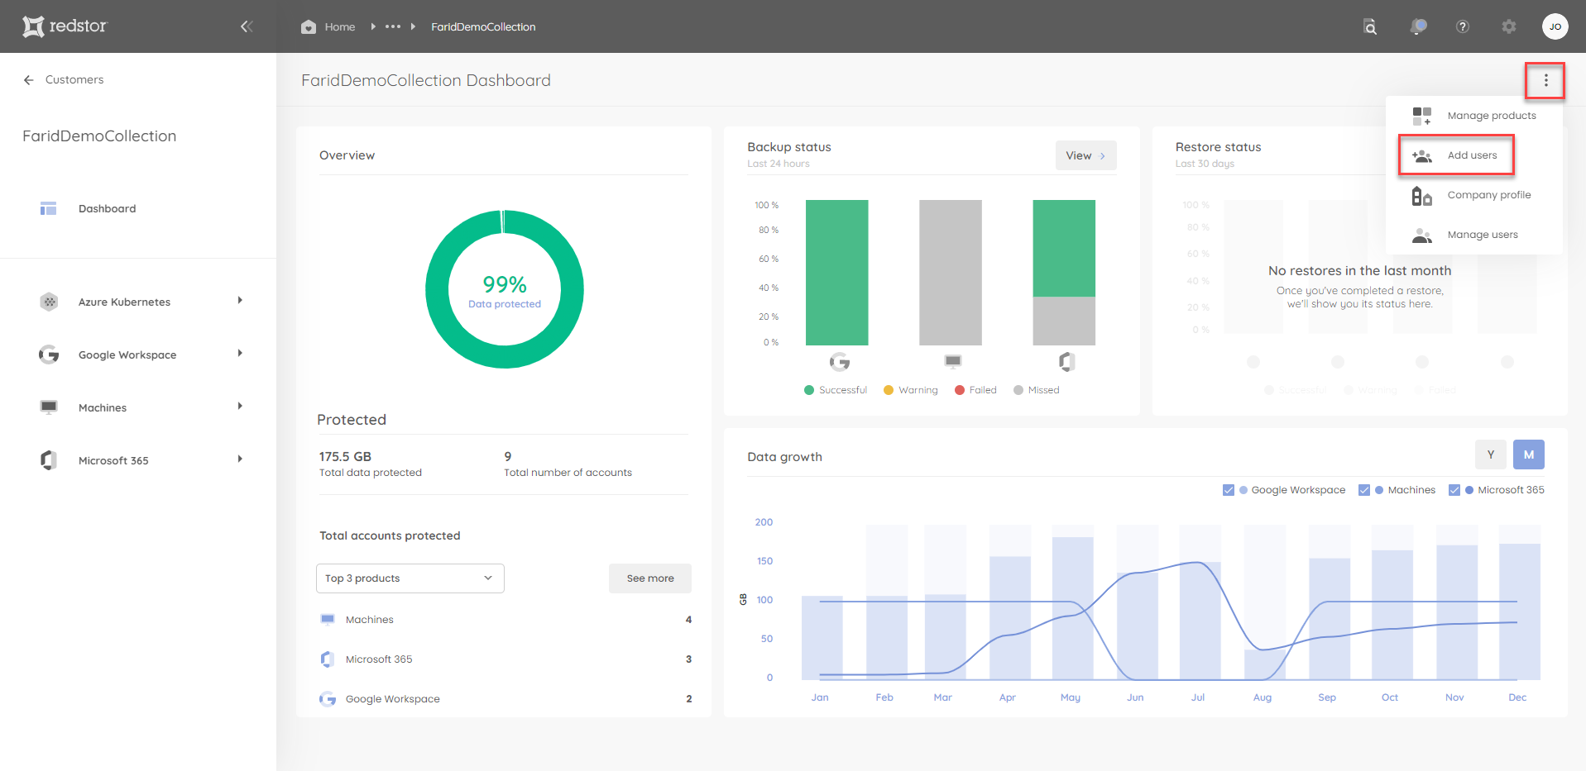Click the Manage products icon
The height and width of the screenshot is (771, 1586).
coord(1421,116)
